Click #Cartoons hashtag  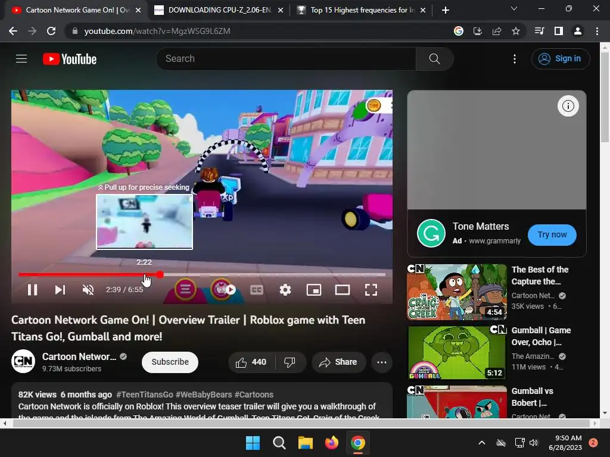[x=254, y=395]
